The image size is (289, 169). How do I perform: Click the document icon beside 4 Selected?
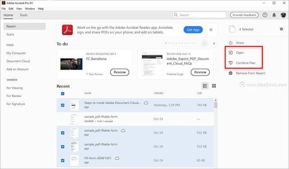click(232, 29)
